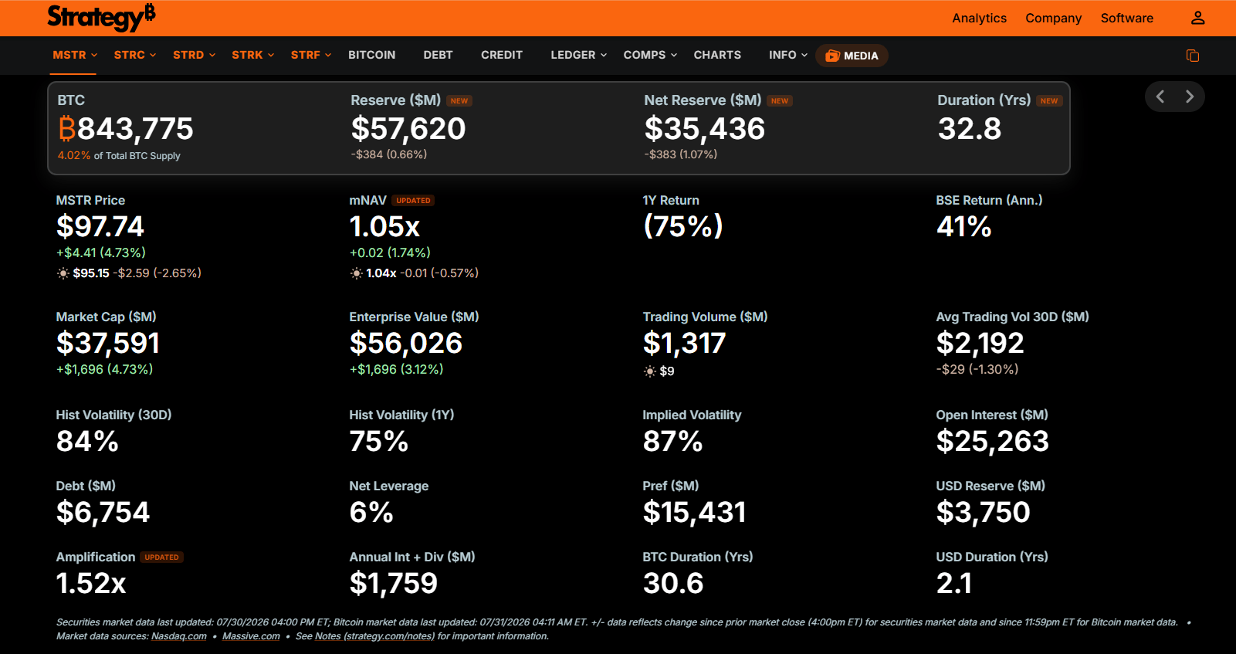Click the Strategy logo

click(x=101, y=17)
